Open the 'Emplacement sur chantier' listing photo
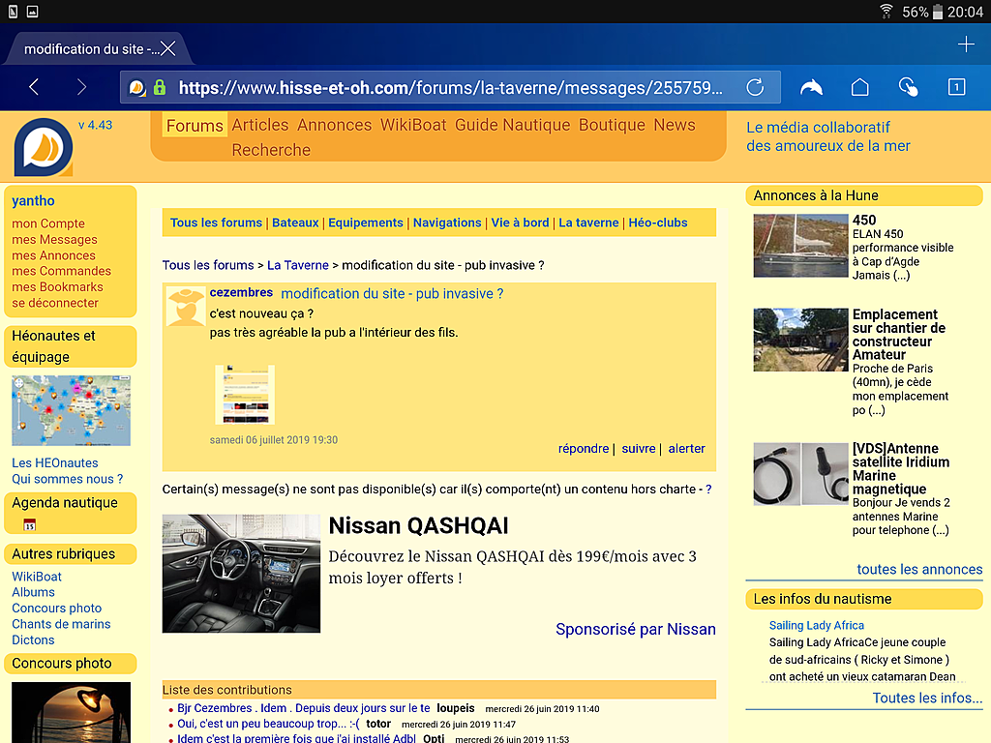 (x=800, y=340)
